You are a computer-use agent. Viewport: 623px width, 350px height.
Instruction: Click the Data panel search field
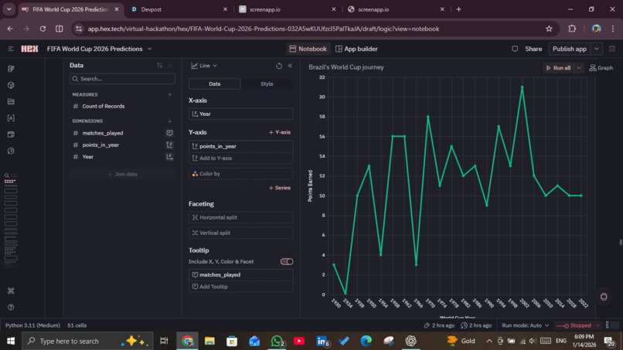click(x=122, y=79)
